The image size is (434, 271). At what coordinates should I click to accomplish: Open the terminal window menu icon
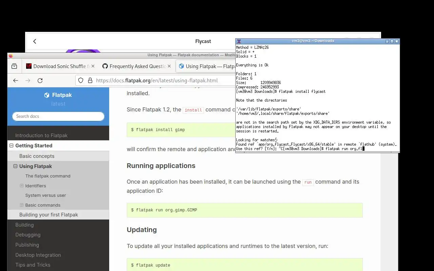pyautogui.click(x=239, y=41)
